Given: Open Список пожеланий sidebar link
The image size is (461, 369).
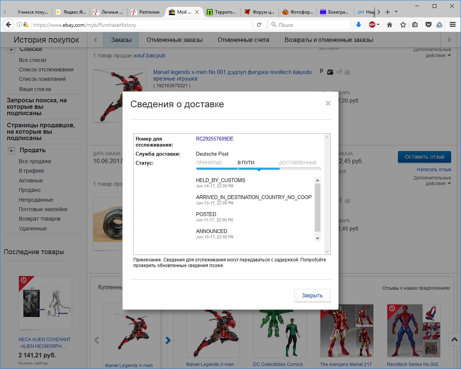Looking at the screenshot, I should pyautogui.click(x=42, y=79).
